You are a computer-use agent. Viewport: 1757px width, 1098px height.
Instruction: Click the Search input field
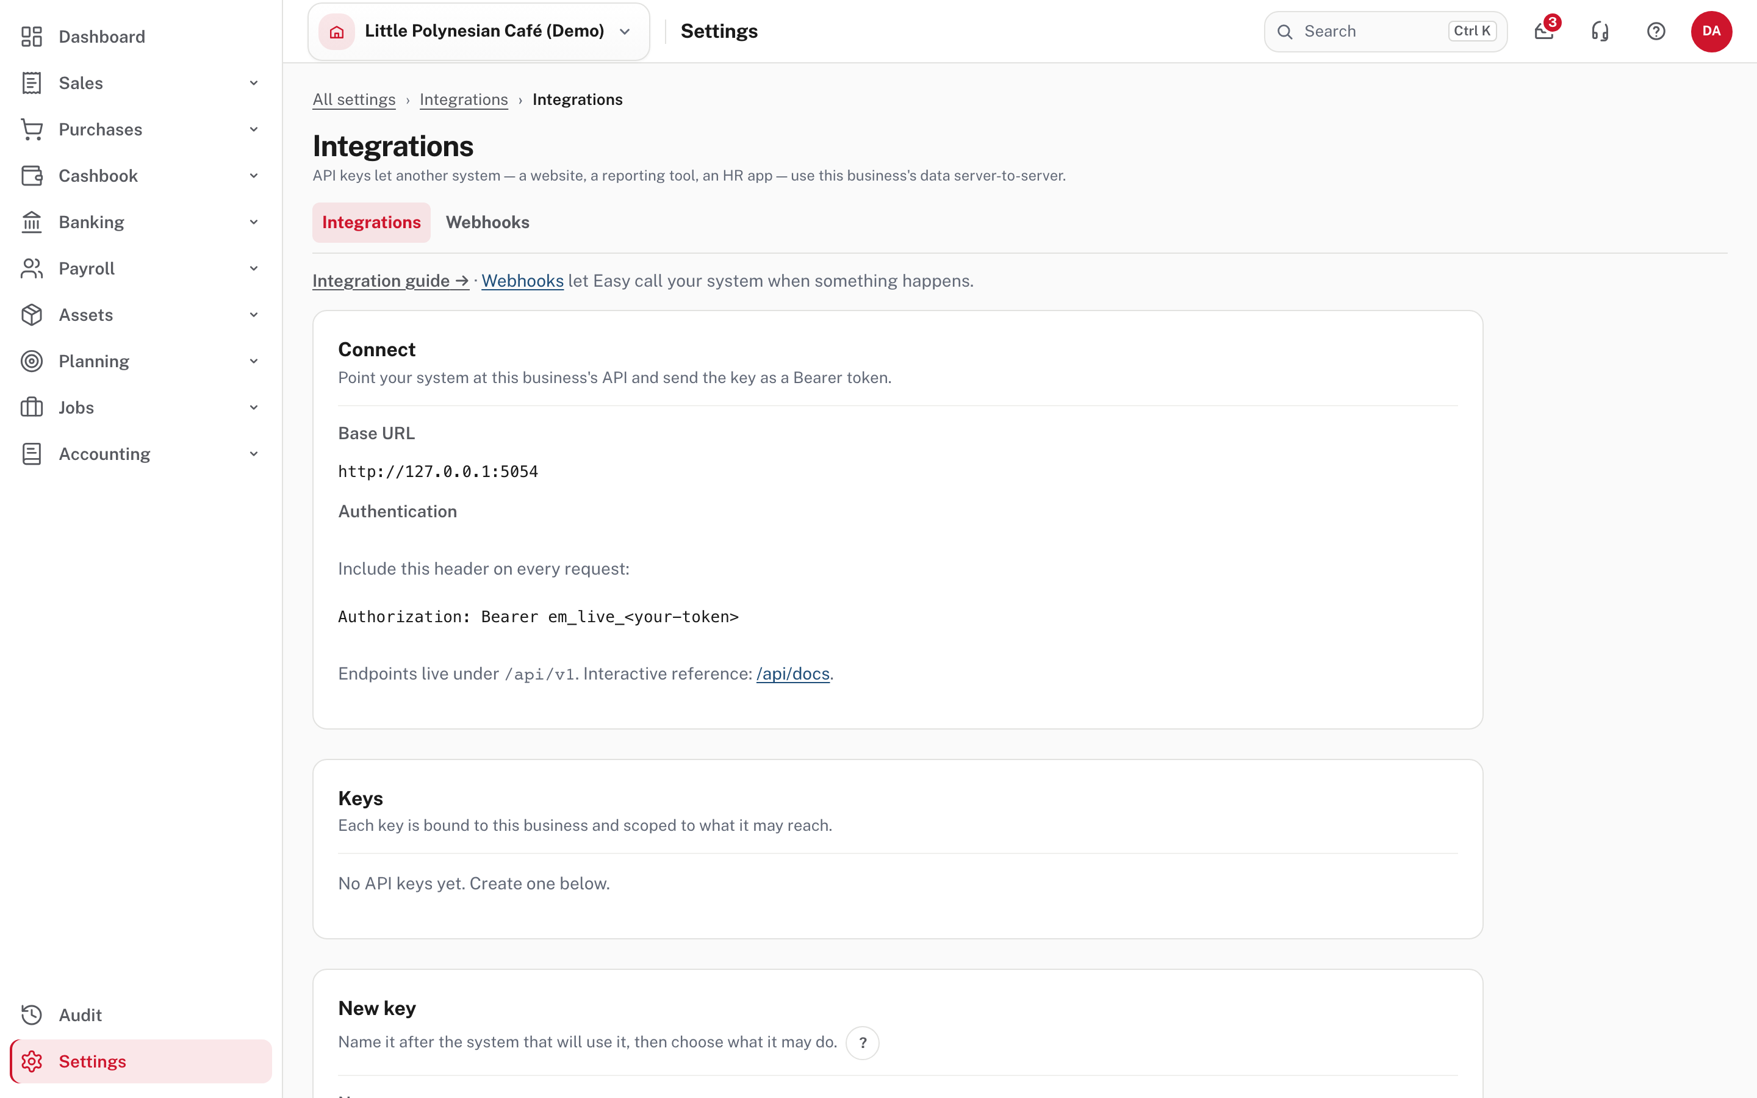(x=1385, y=31)
